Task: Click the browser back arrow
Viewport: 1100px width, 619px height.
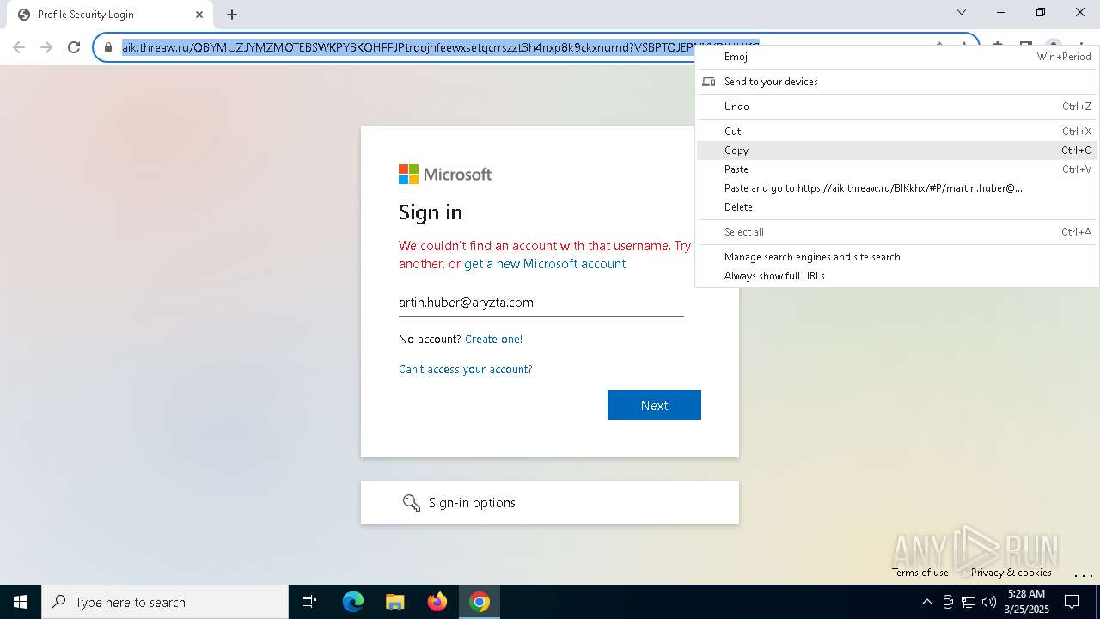Action: click(19, 47)
